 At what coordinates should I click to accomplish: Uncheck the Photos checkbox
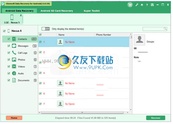(9, 60)
